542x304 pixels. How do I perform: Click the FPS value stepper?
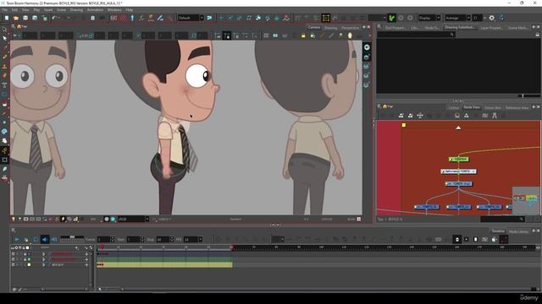pos(201,239)
